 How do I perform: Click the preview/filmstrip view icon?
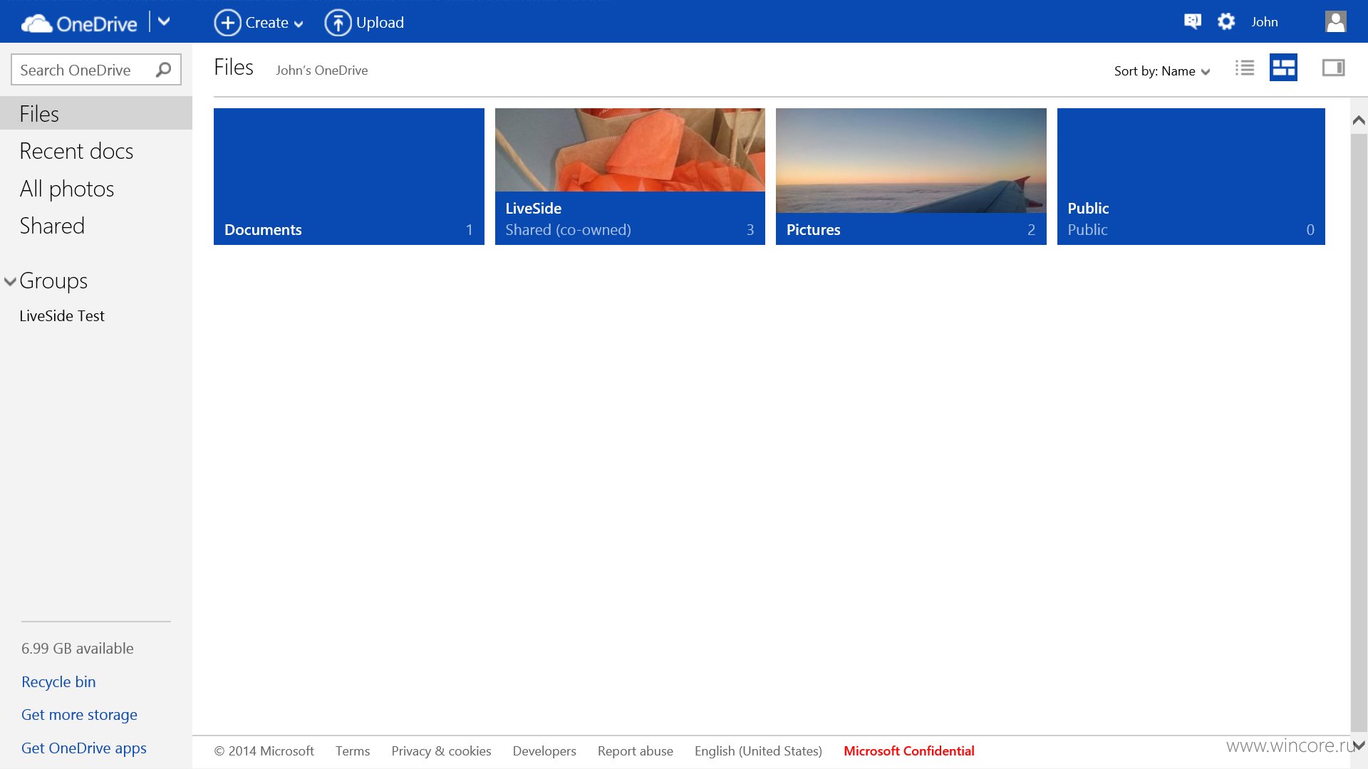click(x=1333, y=68)
